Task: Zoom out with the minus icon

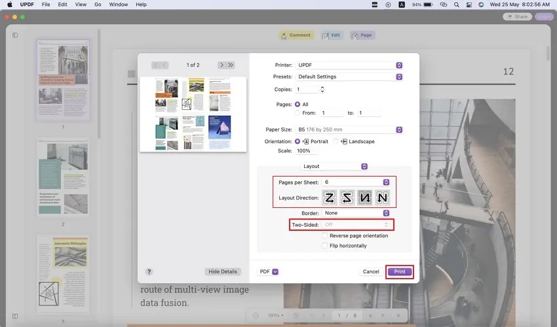Action: pyautogui.click(x=256, y=315)
